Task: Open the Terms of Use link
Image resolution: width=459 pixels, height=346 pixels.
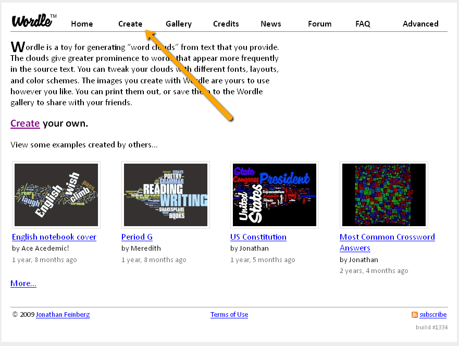Action: [229, 315]
